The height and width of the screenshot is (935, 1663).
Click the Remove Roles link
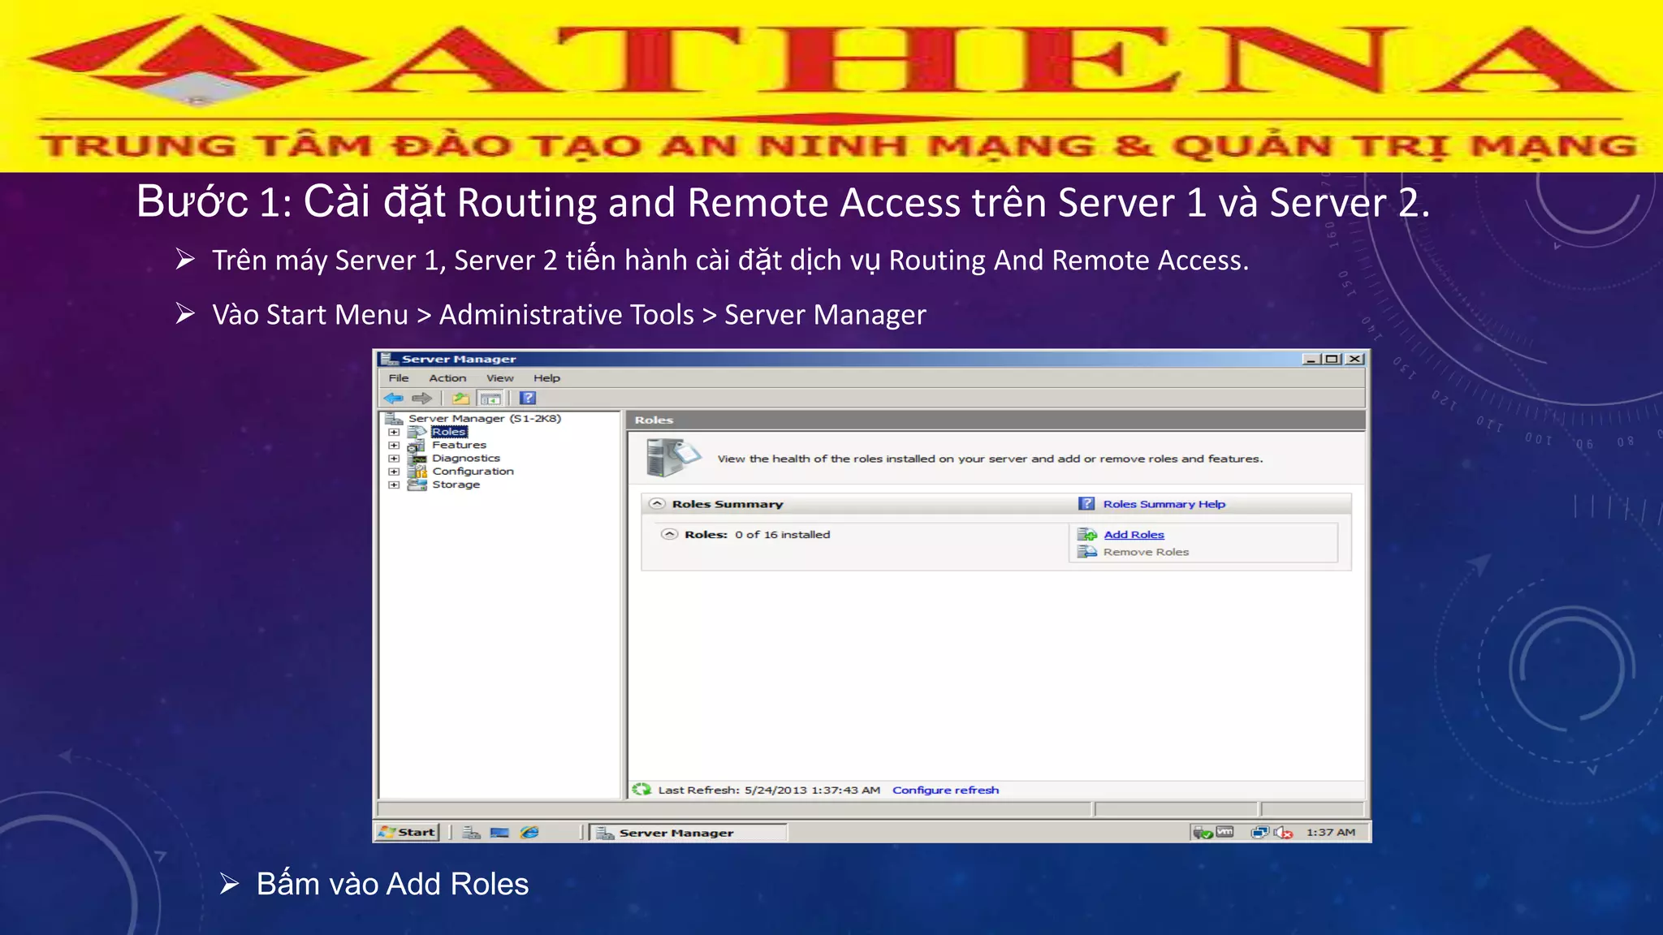click(1146, 551)
